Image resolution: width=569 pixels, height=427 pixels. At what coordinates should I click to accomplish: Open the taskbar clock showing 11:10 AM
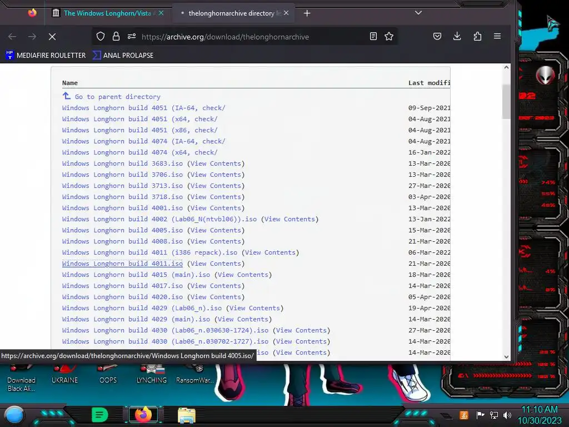tap(539, 415)
